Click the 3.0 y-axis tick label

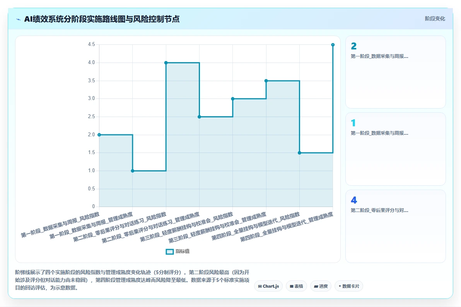(x=91, y=98)
